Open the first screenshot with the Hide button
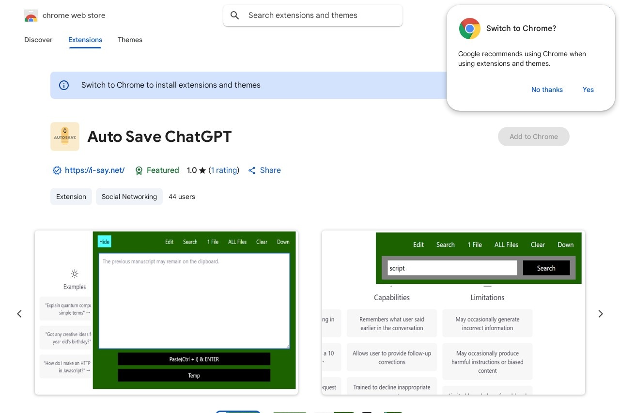 click(166, 312)
